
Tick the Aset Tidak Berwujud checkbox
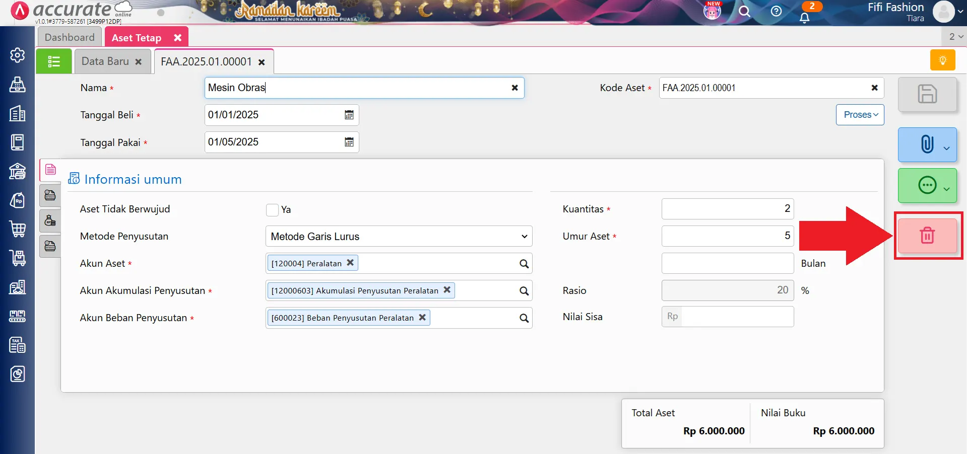point(272,210)
